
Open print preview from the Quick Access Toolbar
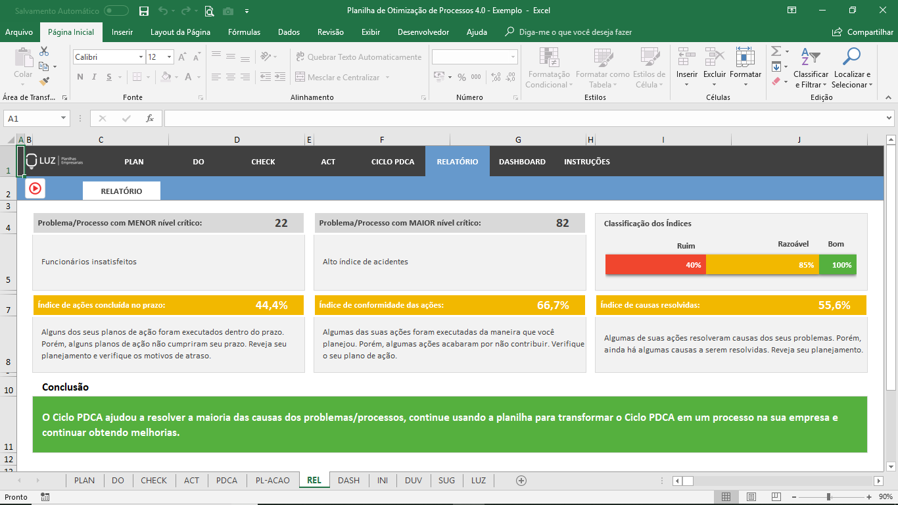coord(210,11)
